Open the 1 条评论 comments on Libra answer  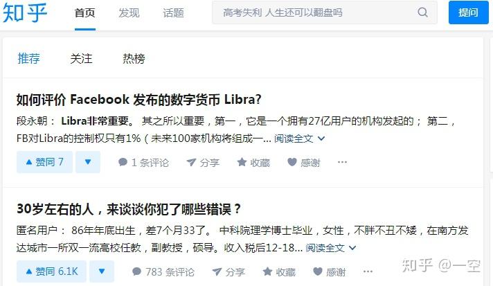click(x=143, y=163)
